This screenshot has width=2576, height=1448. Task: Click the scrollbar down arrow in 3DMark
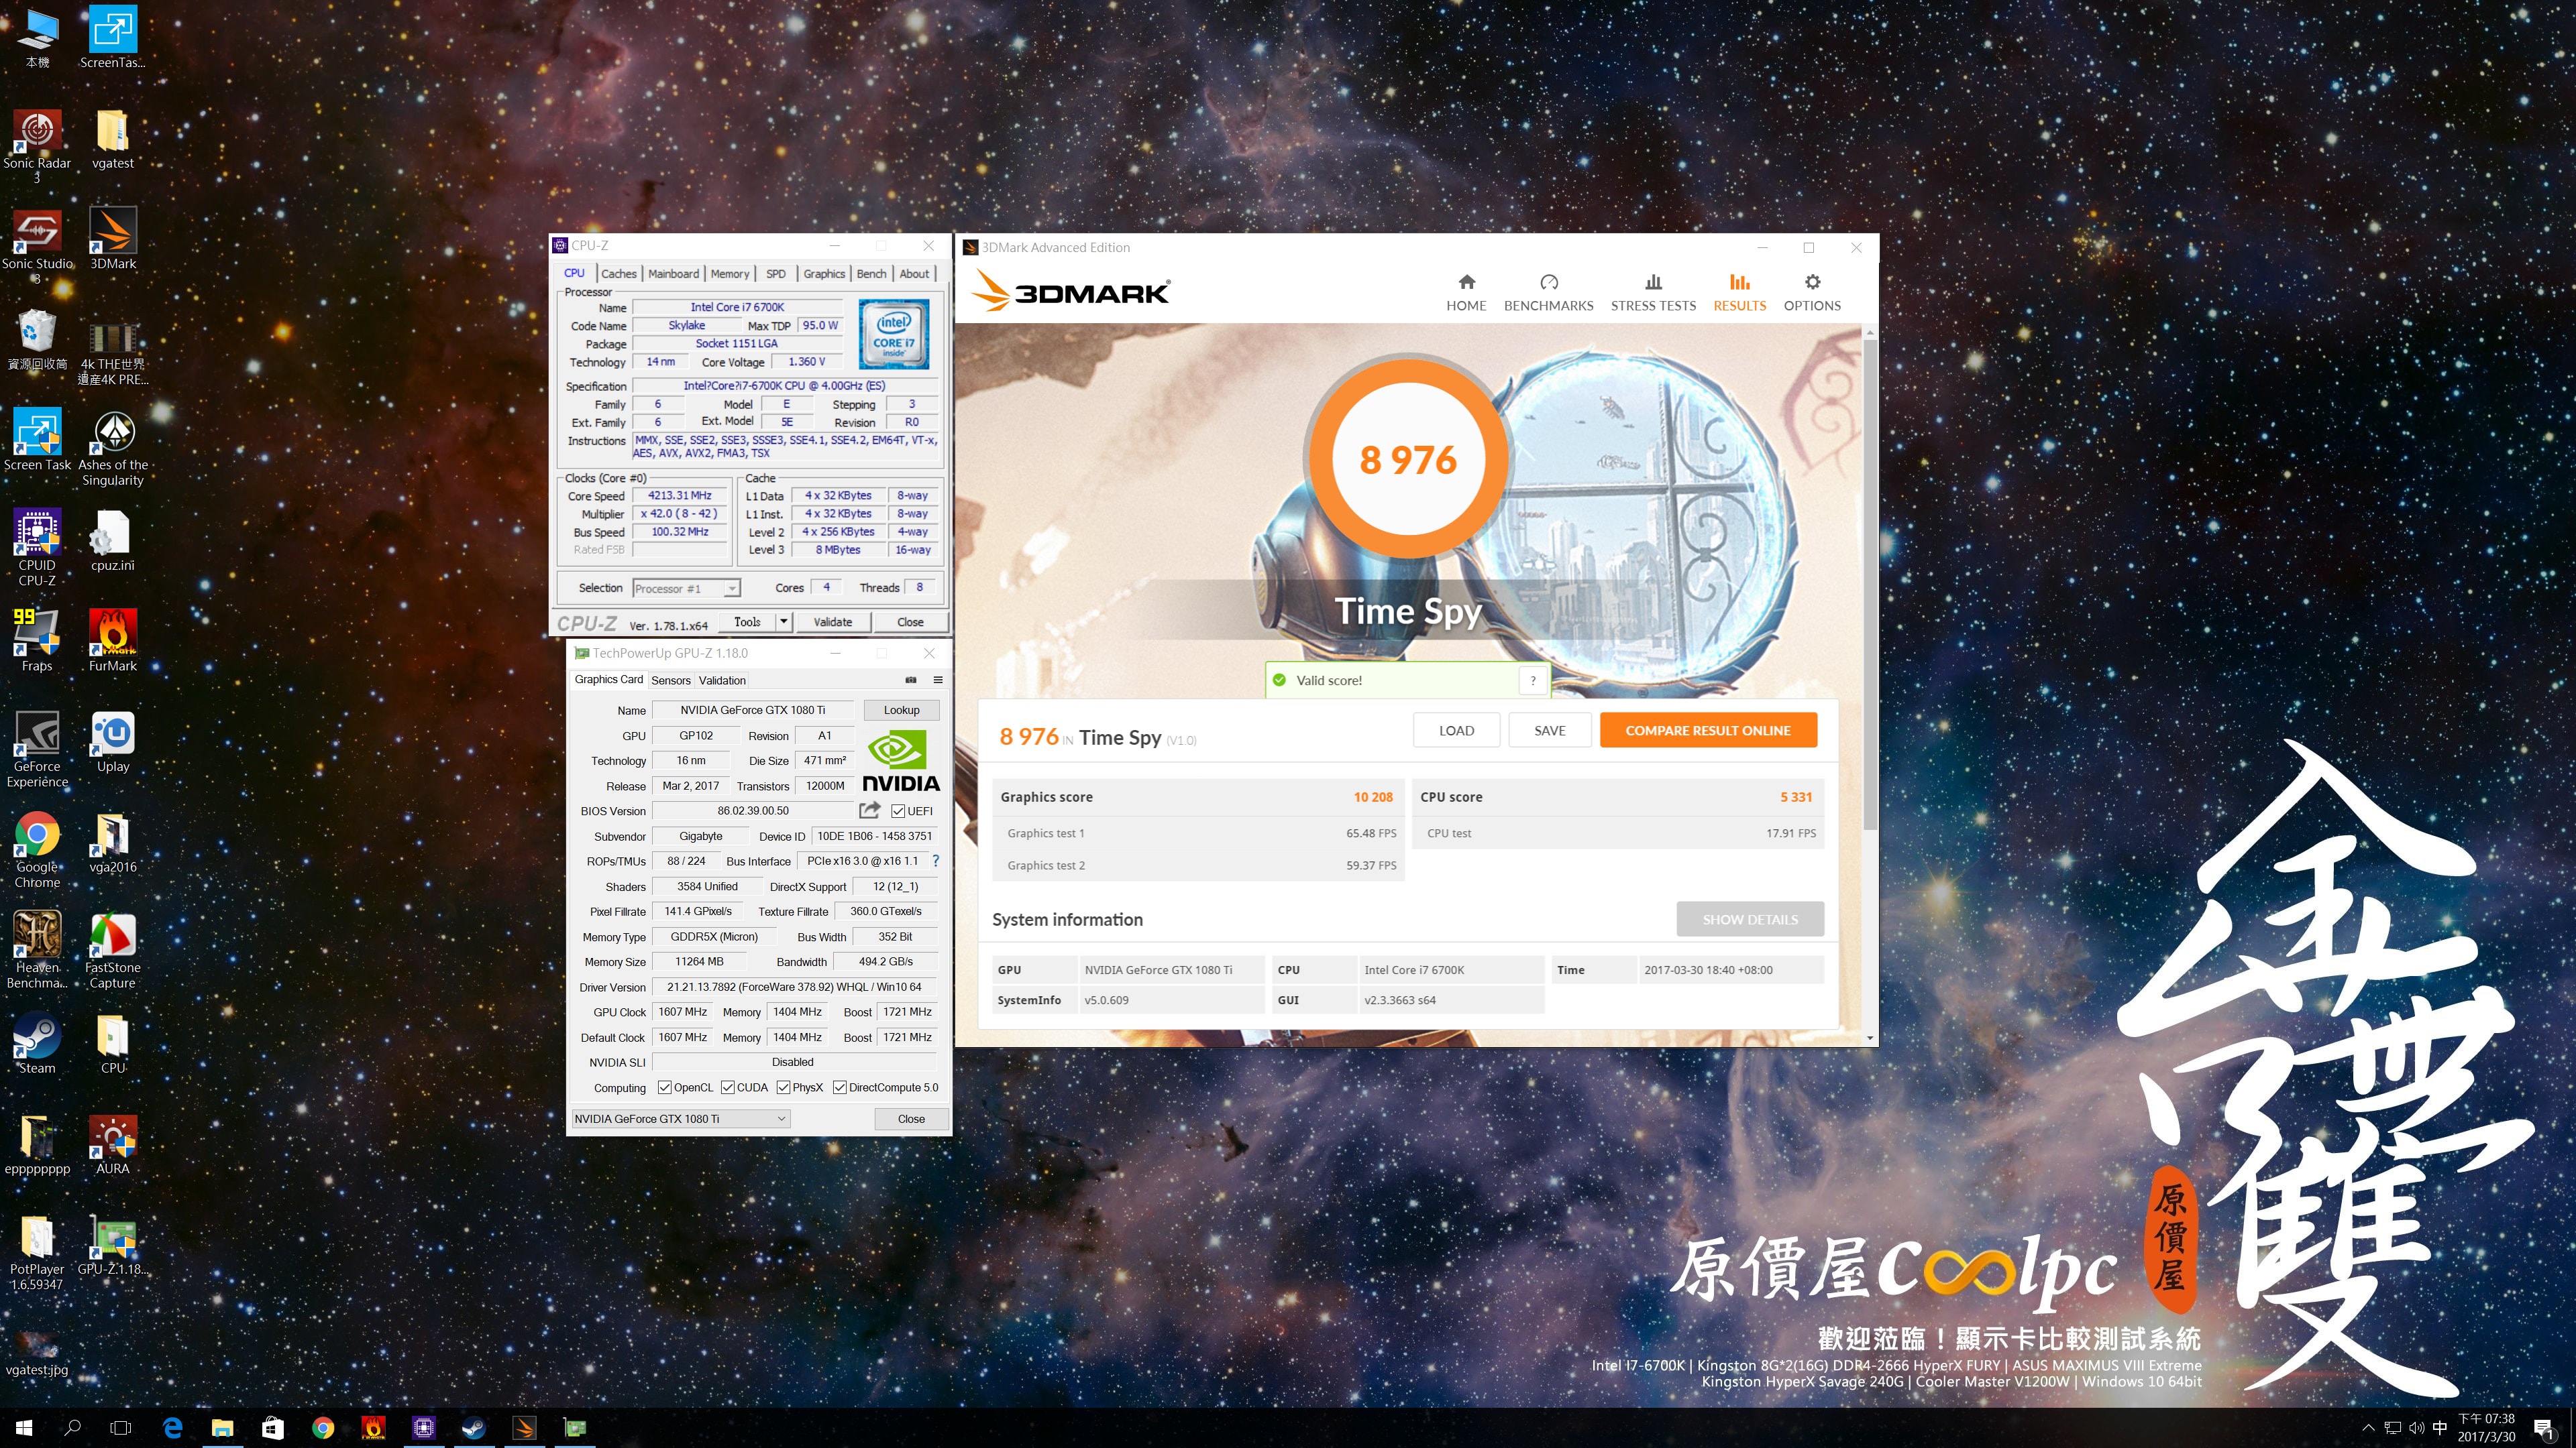click(1870, 1038)
